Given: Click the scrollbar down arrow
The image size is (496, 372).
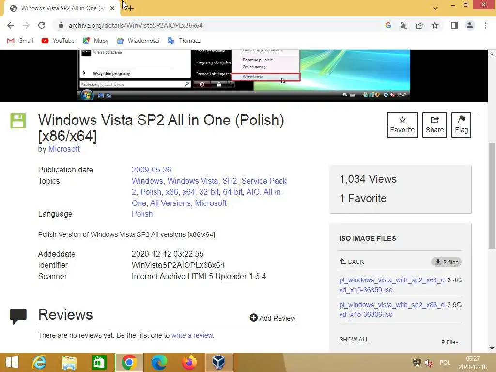Looking at the screenshot, I should (492, 348).
